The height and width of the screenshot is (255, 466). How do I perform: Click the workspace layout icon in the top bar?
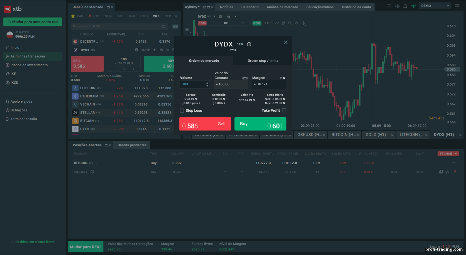coord(389,6)
